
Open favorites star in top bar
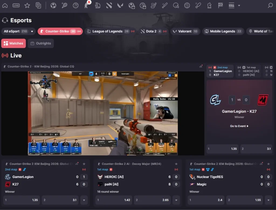(27, 5)
